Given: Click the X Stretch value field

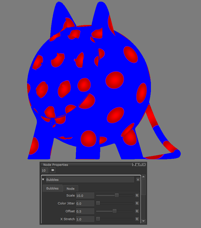Looking at the screenshot, I should (85, 219).
